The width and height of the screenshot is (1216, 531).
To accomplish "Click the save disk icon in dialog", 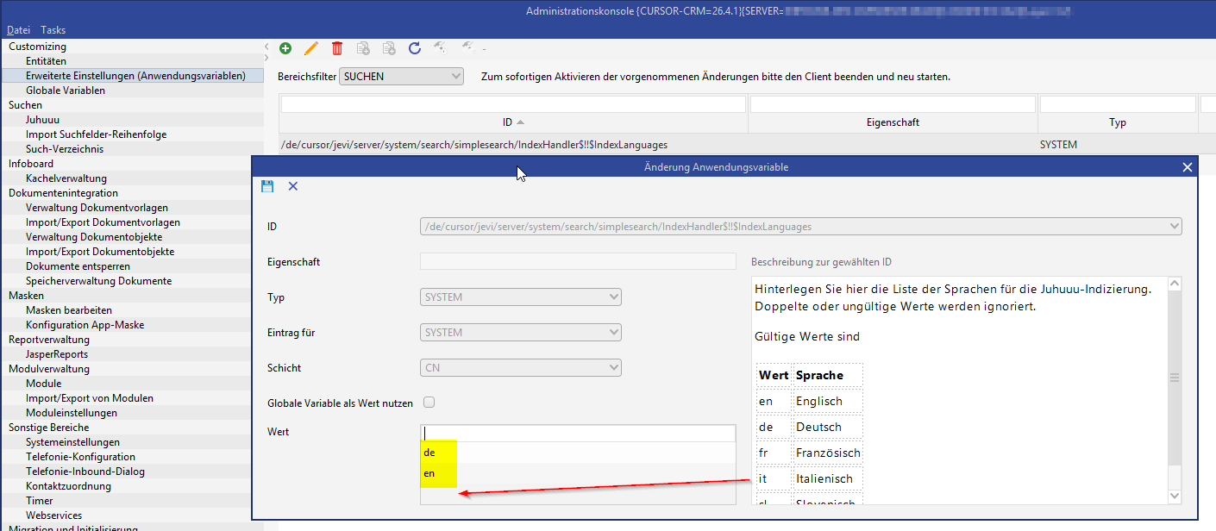I will click(266, 186).
